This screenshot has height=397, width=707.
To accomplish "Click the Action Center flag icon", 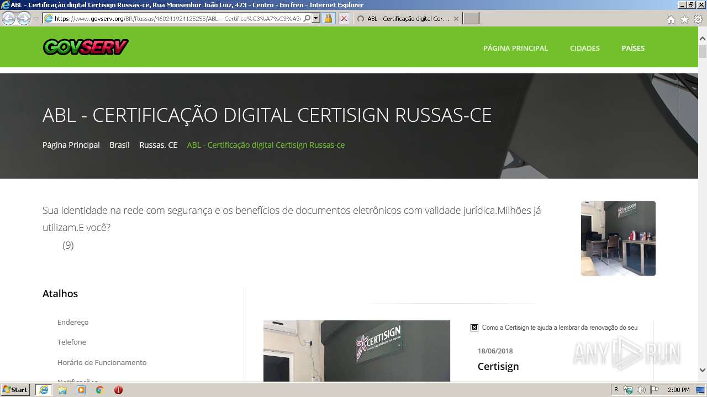I will (x=655, y=390).
